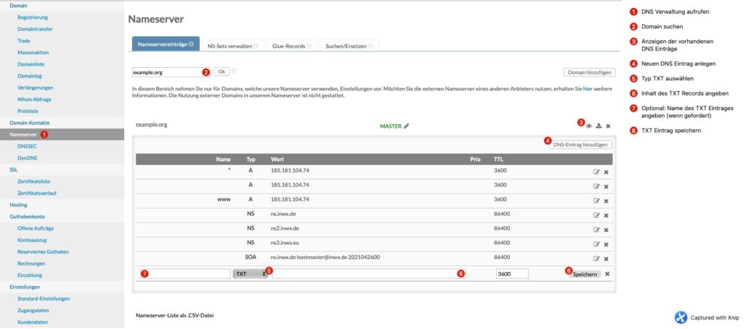Edit the ns.inwx.de NS record

[x=596, y=215]
